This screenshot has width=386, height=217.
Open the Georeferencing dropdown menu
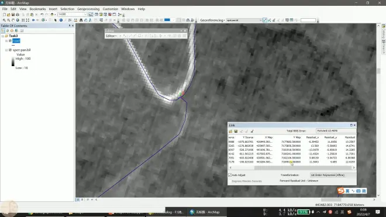tap(212, 20)
